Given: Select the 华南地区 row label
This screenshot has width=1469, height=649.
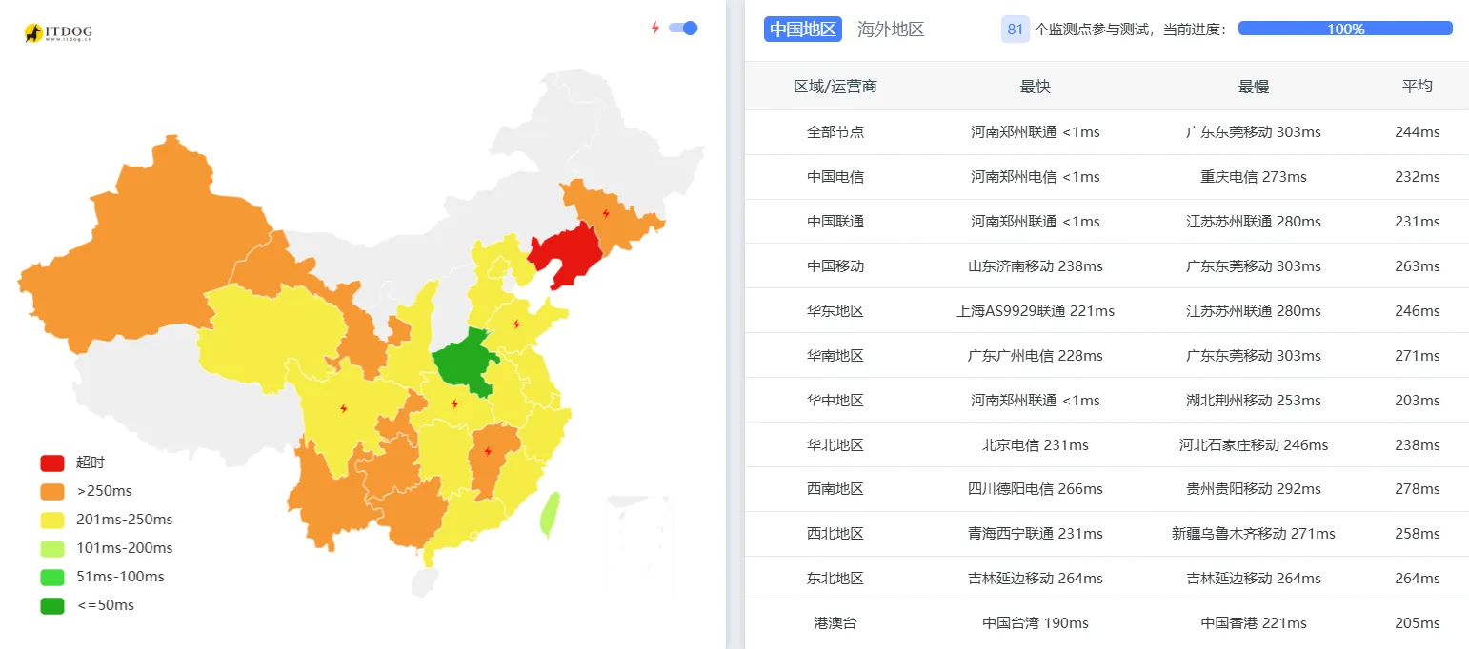Looking at the screenshot, I should 835,356.
